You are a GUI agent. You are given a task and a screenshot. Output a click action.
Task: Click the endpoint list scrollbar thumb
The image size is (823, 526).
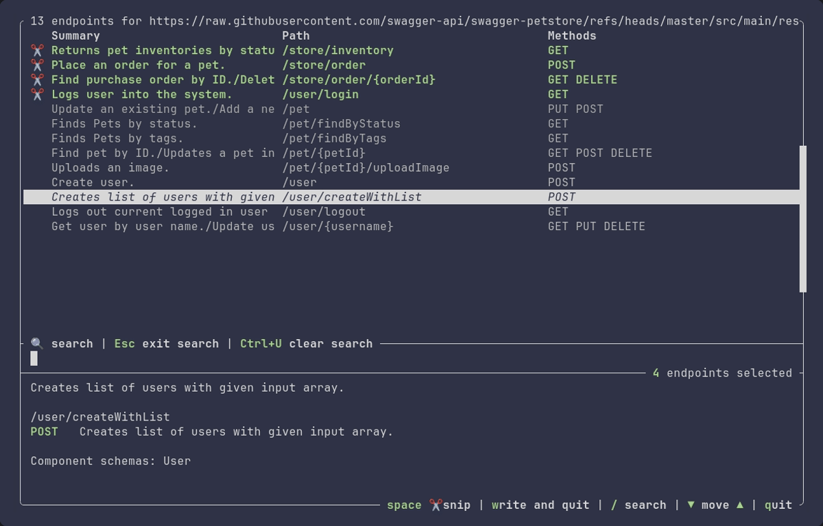[803, 218]
